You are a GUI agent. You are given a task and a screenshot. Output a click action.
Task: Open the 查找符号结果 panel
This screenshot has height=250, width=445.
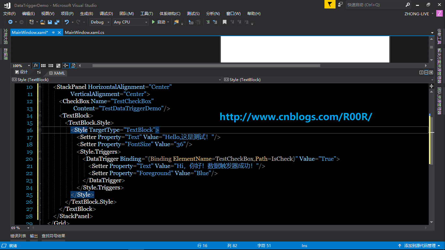click(x=53, y=236)
